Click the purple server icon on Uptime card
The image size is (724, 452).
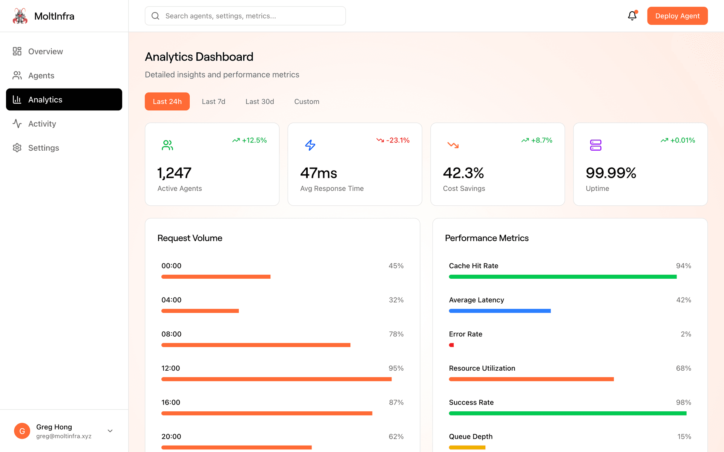[596, 145]
